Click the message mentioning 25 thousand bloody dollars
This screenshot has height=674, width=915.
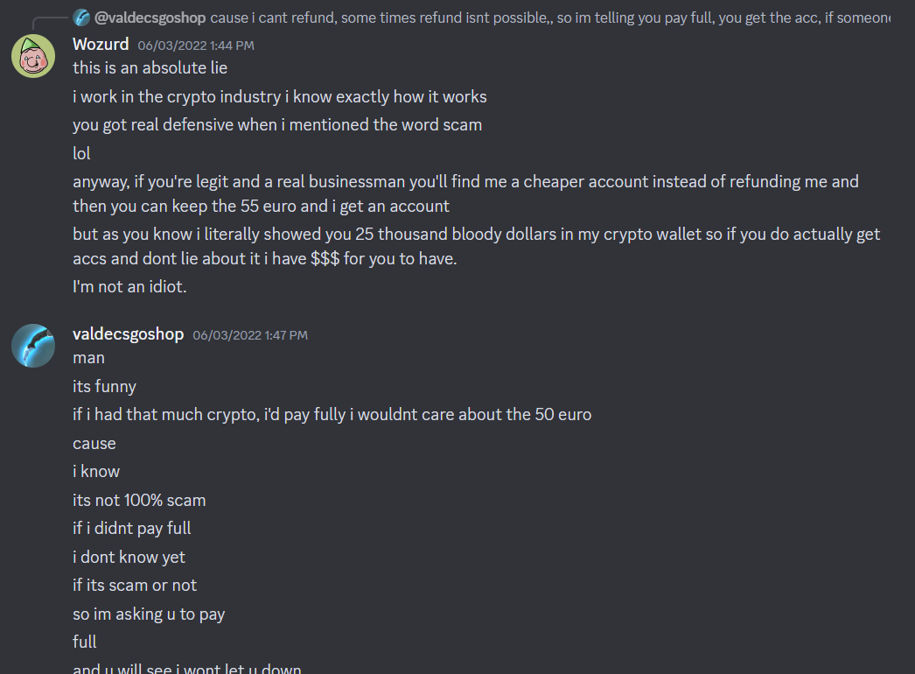pos(476,247)
